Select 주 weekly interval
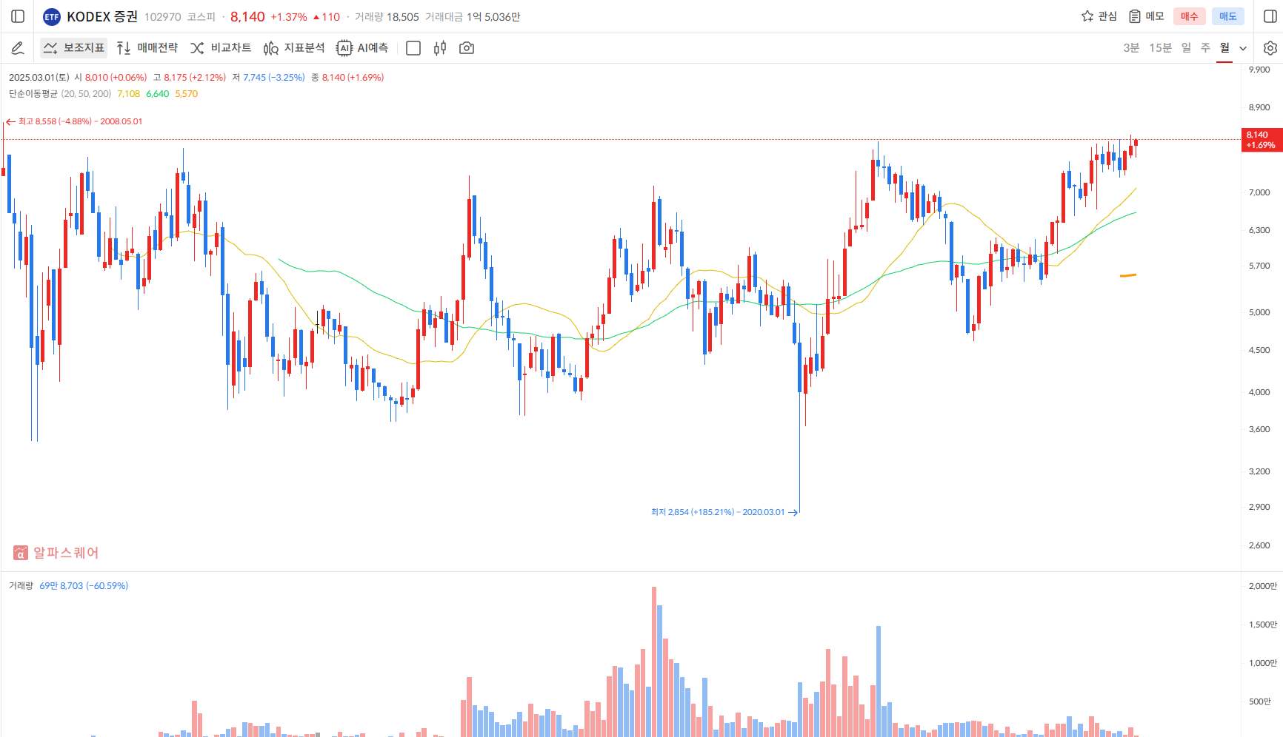The image size is (1283, 737). click(x=1205, y=48)
